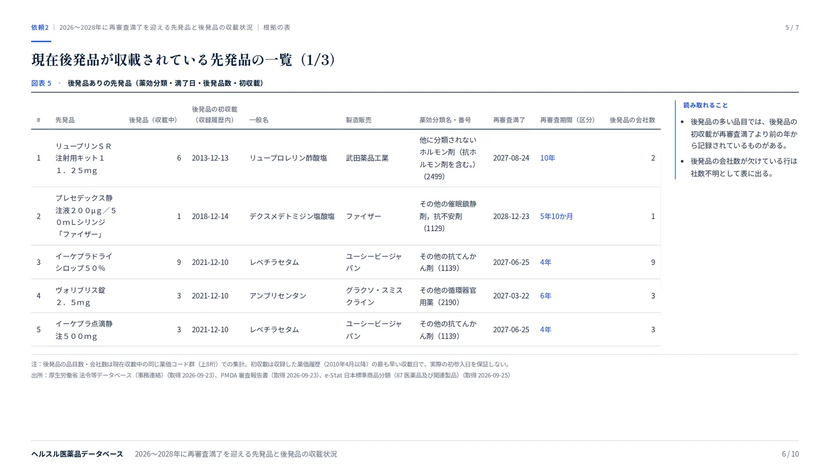This screenshot has height=467, width=830.
Task: Click the blue 10年 period value
Action: (x=547, y=158)
